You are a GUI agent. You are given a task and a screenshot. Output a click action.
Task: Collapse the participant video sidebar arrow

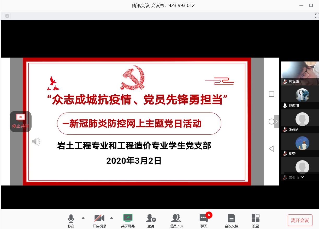276,122
